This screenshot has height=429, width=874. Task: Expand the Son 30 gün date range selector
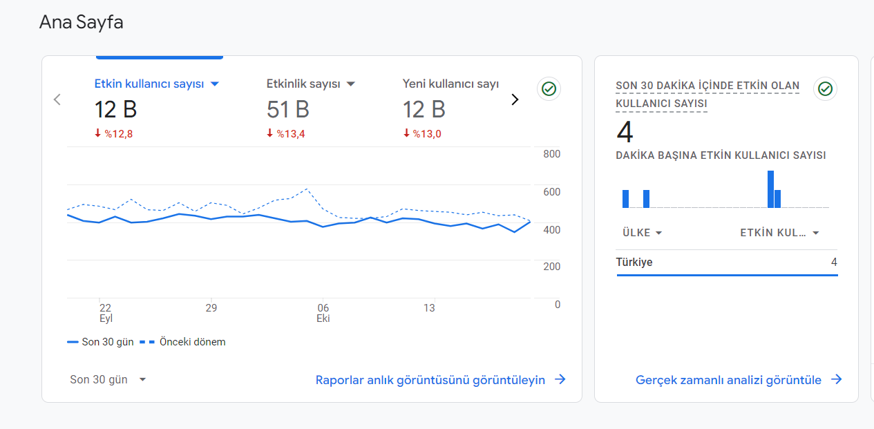(x=108, y=379)
